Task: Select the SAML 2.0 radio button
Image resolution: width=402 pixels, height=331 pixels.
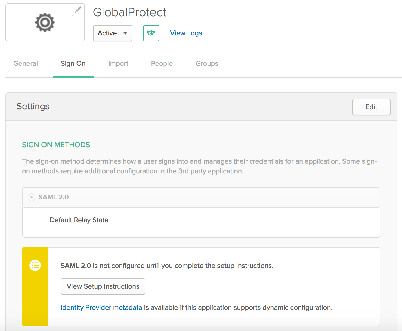Action: (32, 197)
